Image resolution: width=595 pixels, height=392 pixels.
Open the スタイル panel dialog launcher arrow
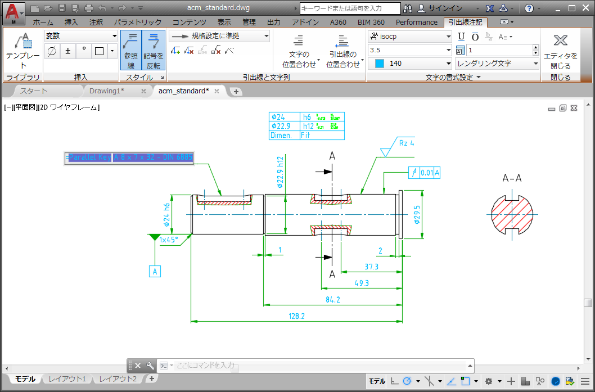pyautogui.click(x=162, y=78)
